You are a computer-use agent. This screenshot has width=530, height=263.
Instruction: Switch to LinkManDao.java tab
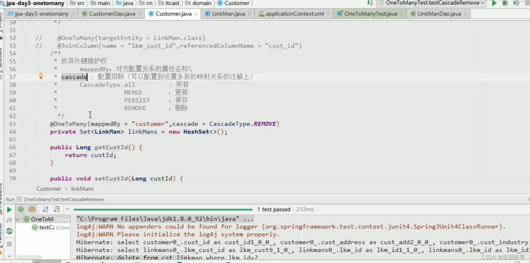click(x=439, y=14)
